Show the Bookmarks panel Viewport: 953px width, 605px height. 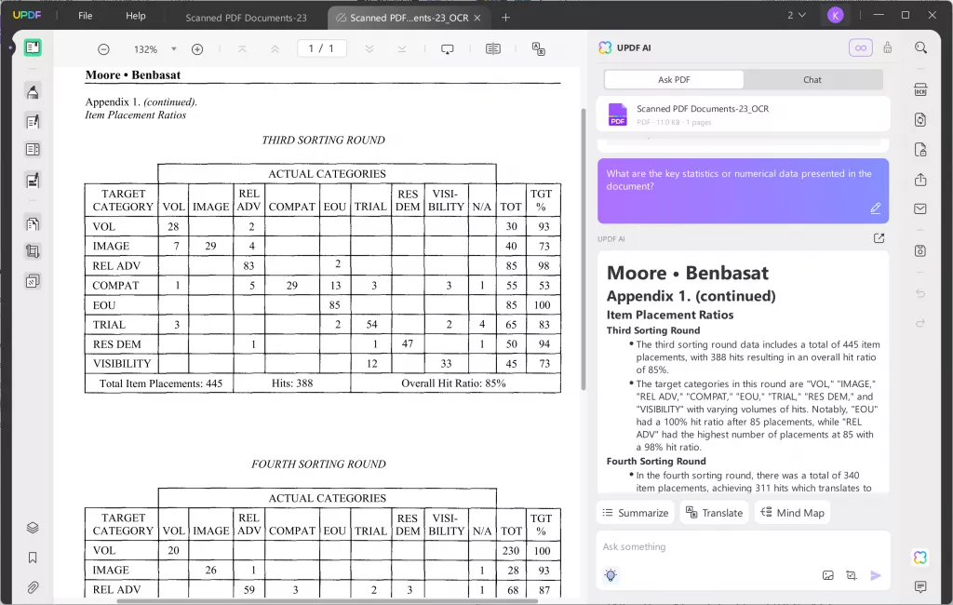pos(33,558)
